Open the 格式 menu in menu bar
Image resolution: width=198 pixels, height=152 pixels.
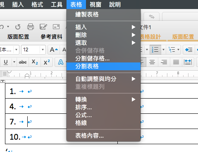(37, 5)
